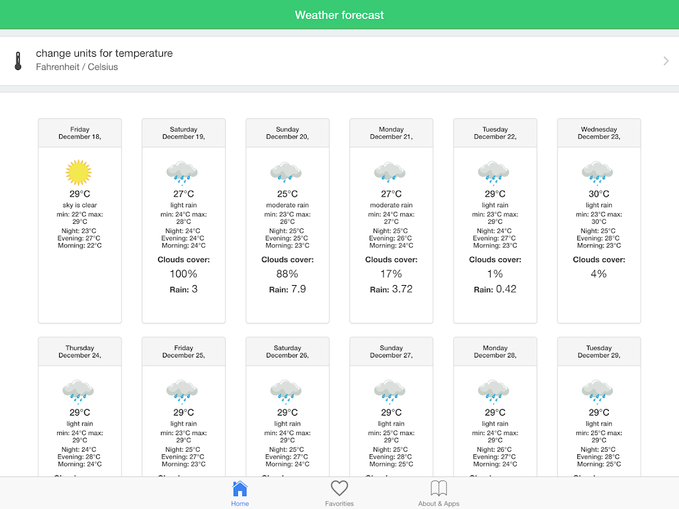Image resolution: width=679 pixels, height=509 pixels.
Task: Click rain cloud icon for Sunday December 27
Action: click(389, 391)
